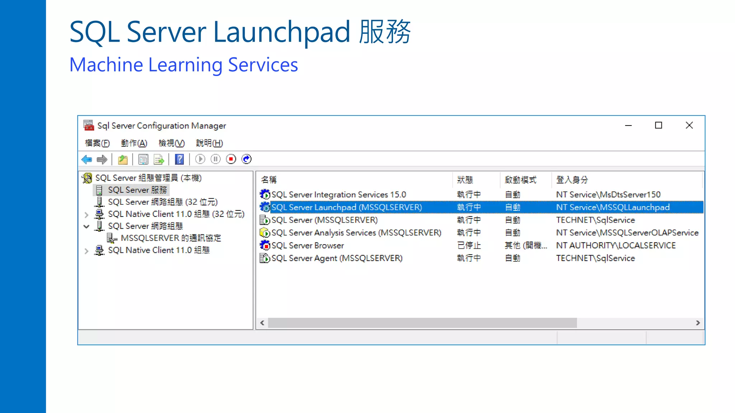
Task: Click the Forward arrow toolbar icon
Action: tap(102, 160)
